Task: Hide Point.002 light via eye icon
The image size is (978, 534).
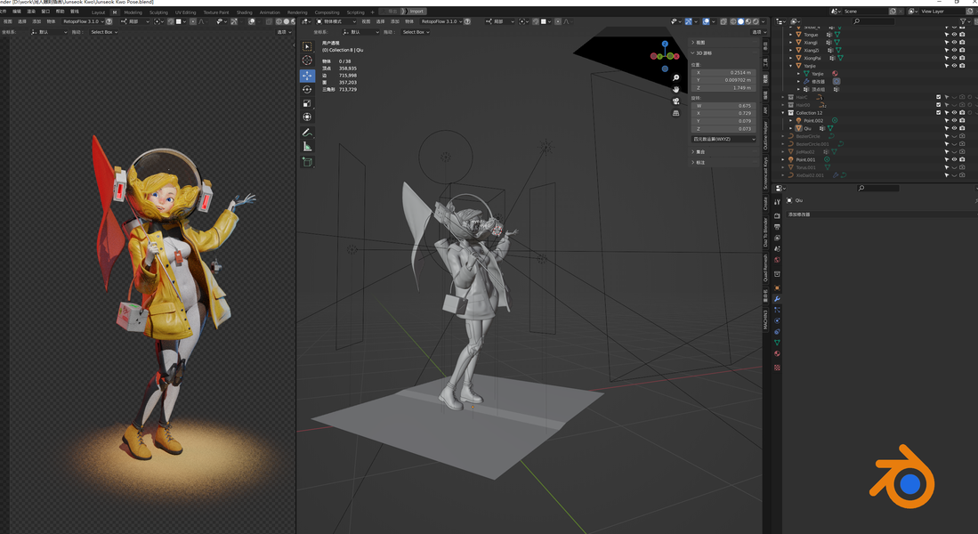Action: coord(954,120)
